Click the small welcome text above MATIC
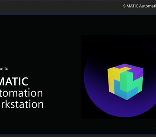 pyautogui.click(x=4, y=69)
